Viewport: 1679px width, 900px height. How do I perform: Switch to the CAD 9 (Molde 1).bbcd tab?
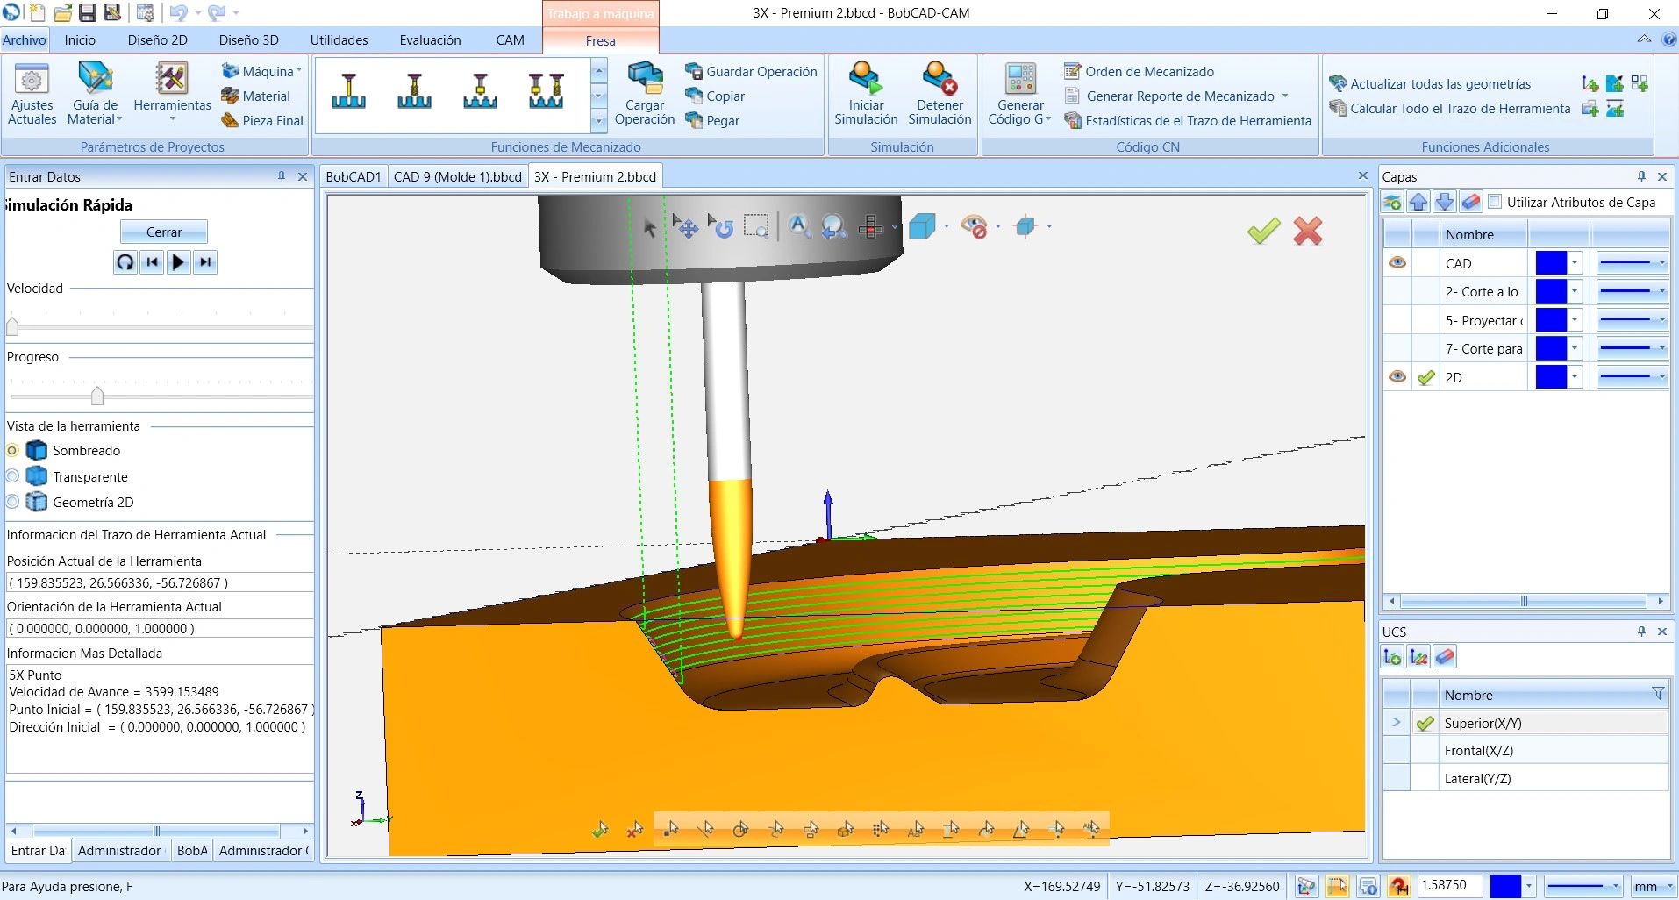pos(457,176)
